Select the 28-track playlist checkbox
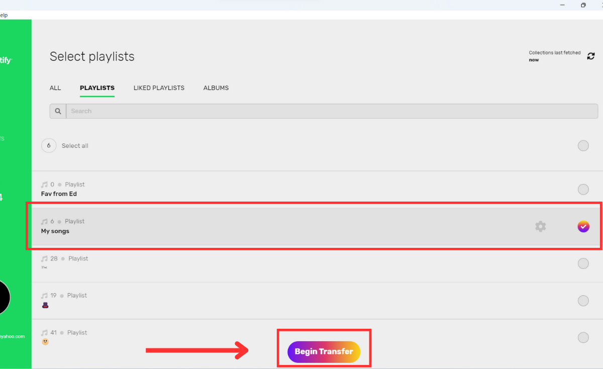603x369 pixels. 583,263
